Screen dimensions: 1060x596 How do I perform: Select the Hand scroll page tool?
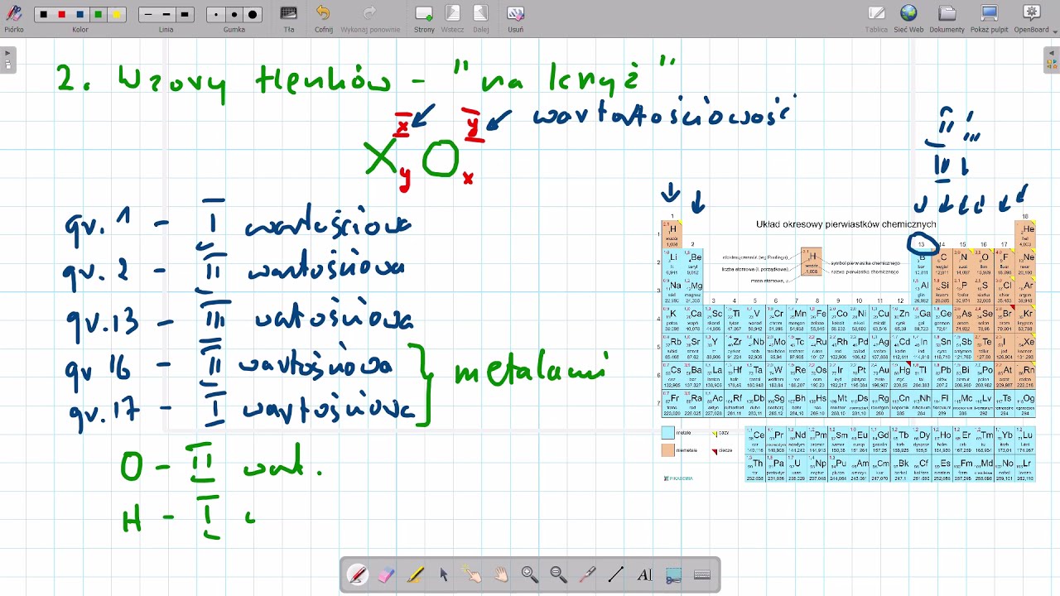(x=501, y=574)
